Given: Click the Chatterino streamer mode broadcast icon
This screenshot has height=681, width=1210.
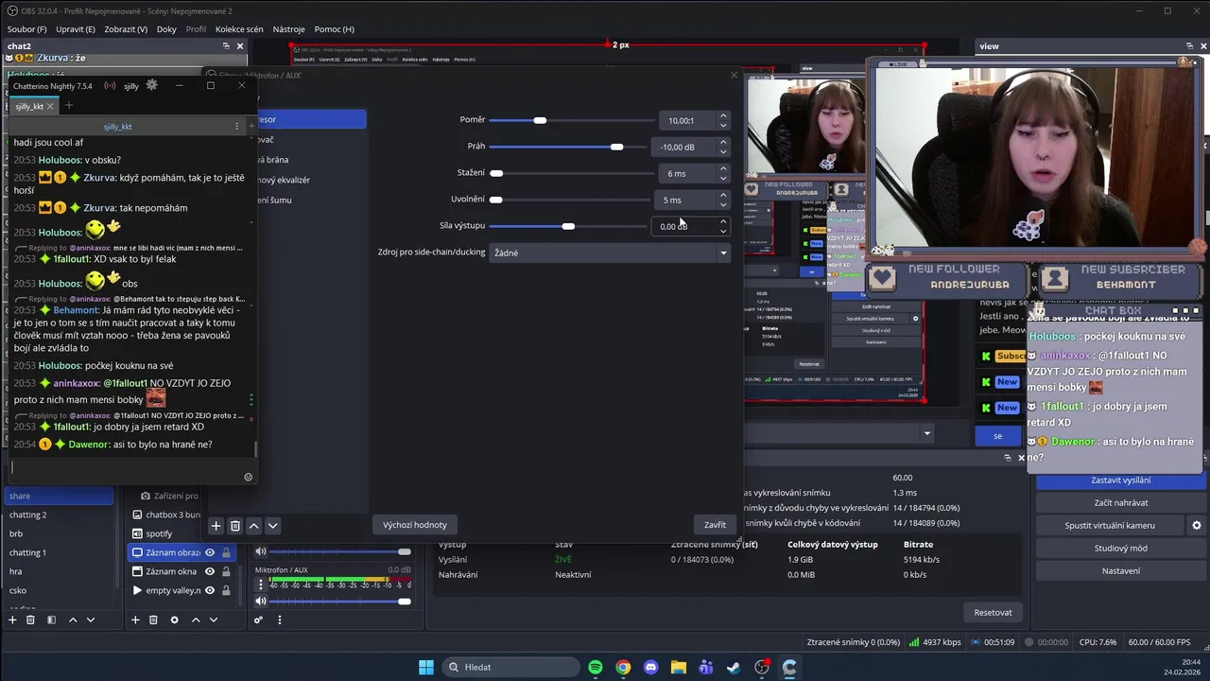Looking at the screenshot, I should (x=110, y=85).
